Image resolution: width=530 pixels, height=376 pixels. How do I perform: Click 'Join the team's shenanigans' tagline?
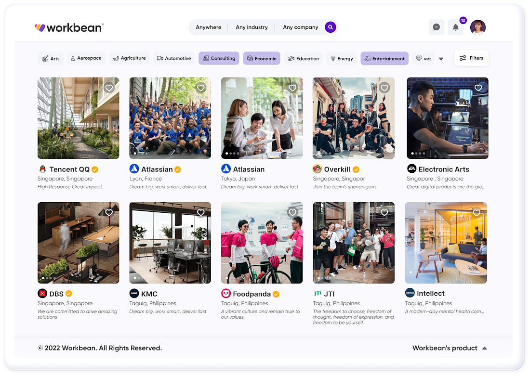[344, 187]
